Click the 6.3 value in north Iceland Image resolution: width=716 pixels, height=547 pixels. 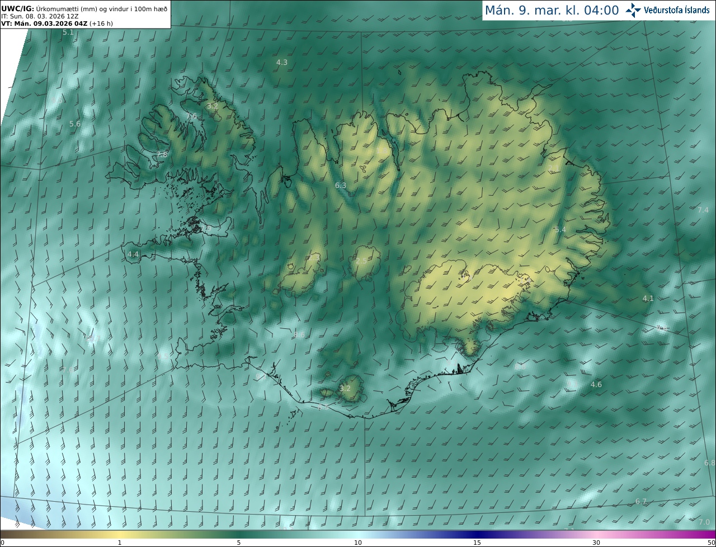coord(341,185)
